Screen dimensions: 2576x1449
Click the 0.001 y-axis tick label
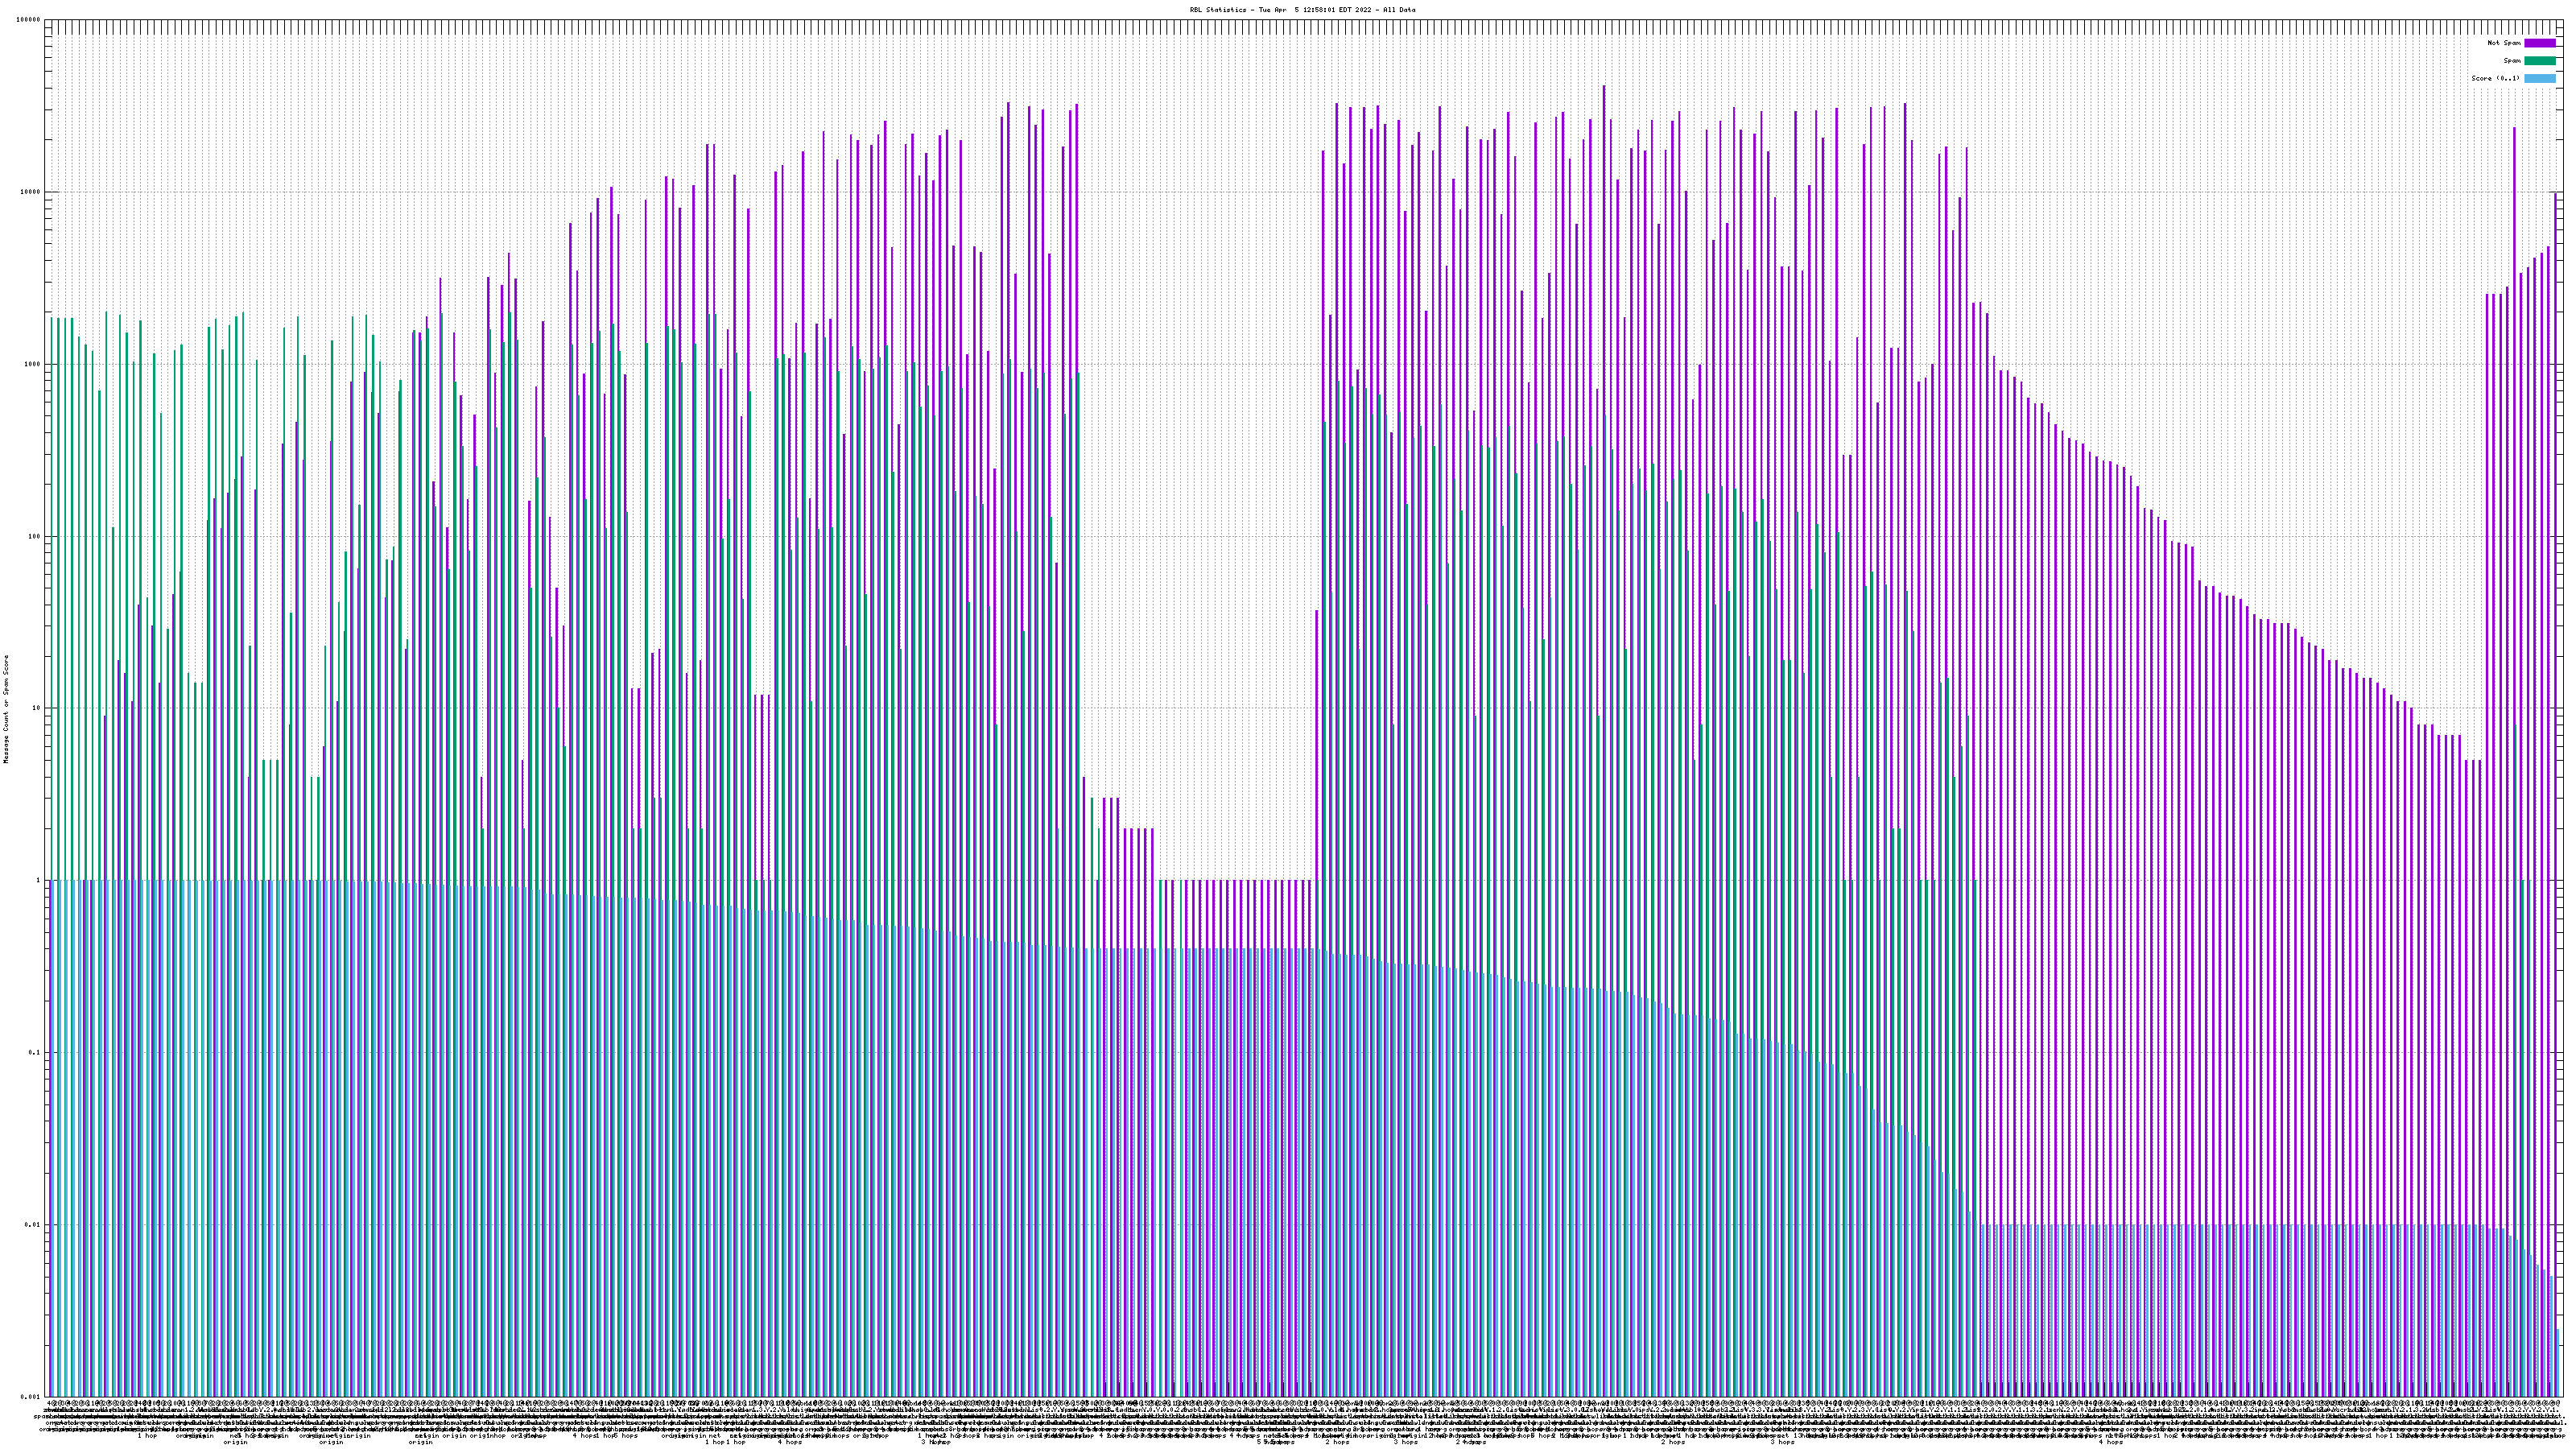(x=30, y=1396)
